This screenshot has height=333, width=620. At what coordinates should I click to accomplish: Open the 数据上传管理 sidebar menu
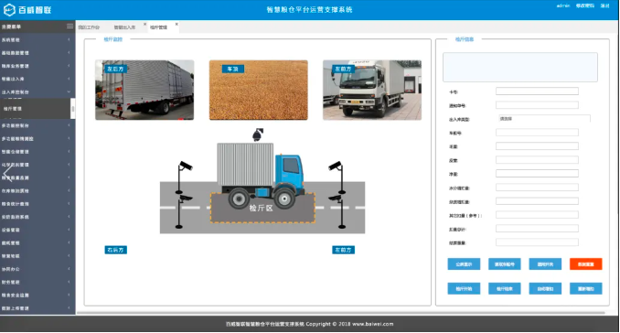tap(37, 308)
